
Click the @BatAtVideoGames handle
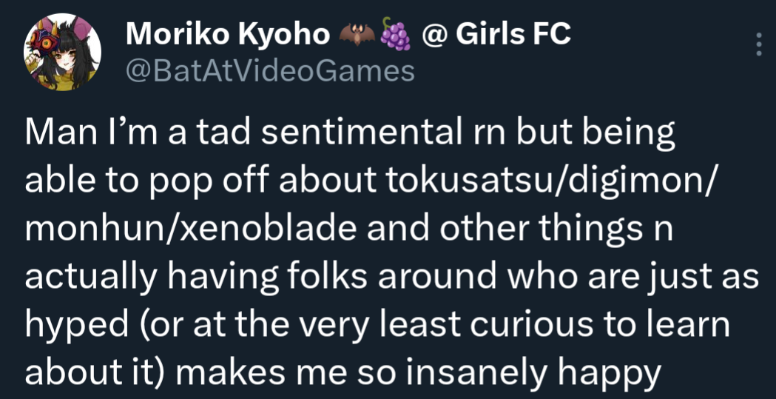[x=270, y=70]
